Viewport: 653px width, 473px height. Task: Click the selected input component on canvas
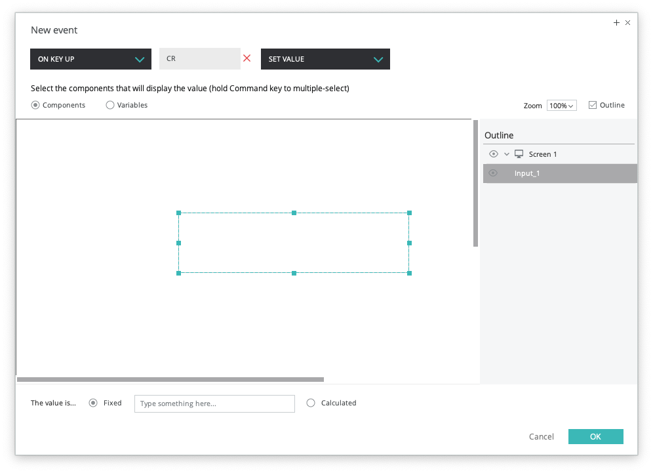(x=294, y=243)
